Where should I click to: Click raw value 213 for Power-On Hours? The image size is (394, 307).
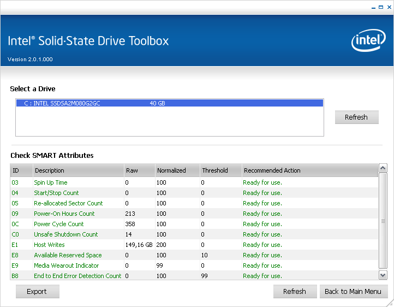[130, 214]
